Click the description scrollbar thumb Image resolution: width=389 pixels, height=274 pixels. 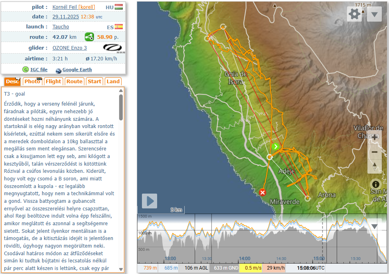(x=121, y=107)
